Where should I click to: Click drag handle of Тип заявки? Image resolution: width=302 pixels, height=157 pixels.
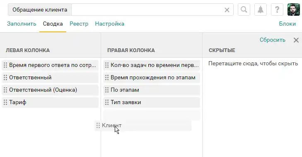tap(107, 102)
